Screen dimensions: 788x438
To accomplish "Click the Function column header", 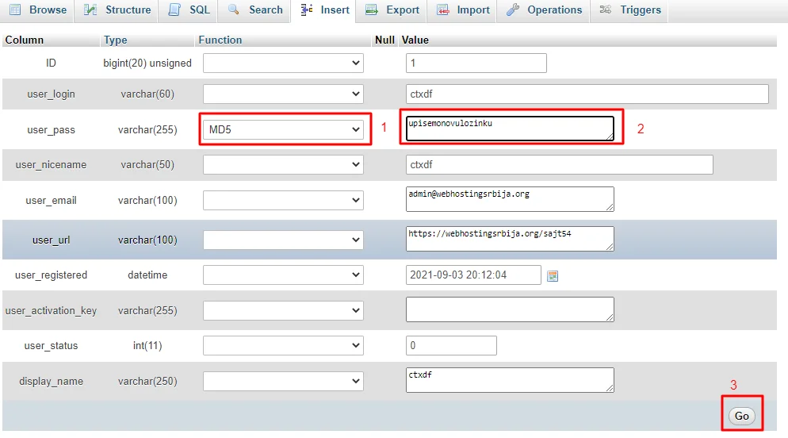I will pos(220,40).
